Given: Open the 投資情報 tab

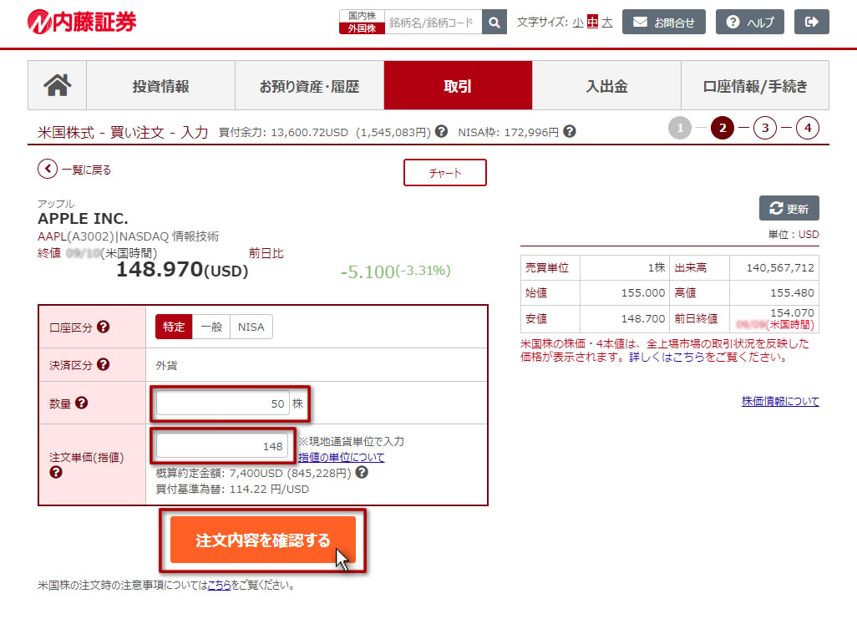Looking at the screenshot, I should click(x=160, y=86).
